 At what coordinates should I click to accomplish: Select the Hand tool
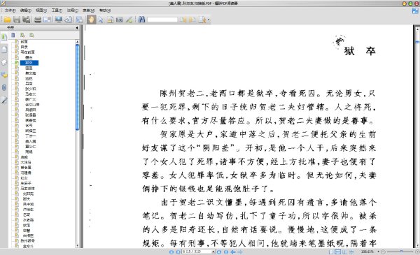coord(91,20)
